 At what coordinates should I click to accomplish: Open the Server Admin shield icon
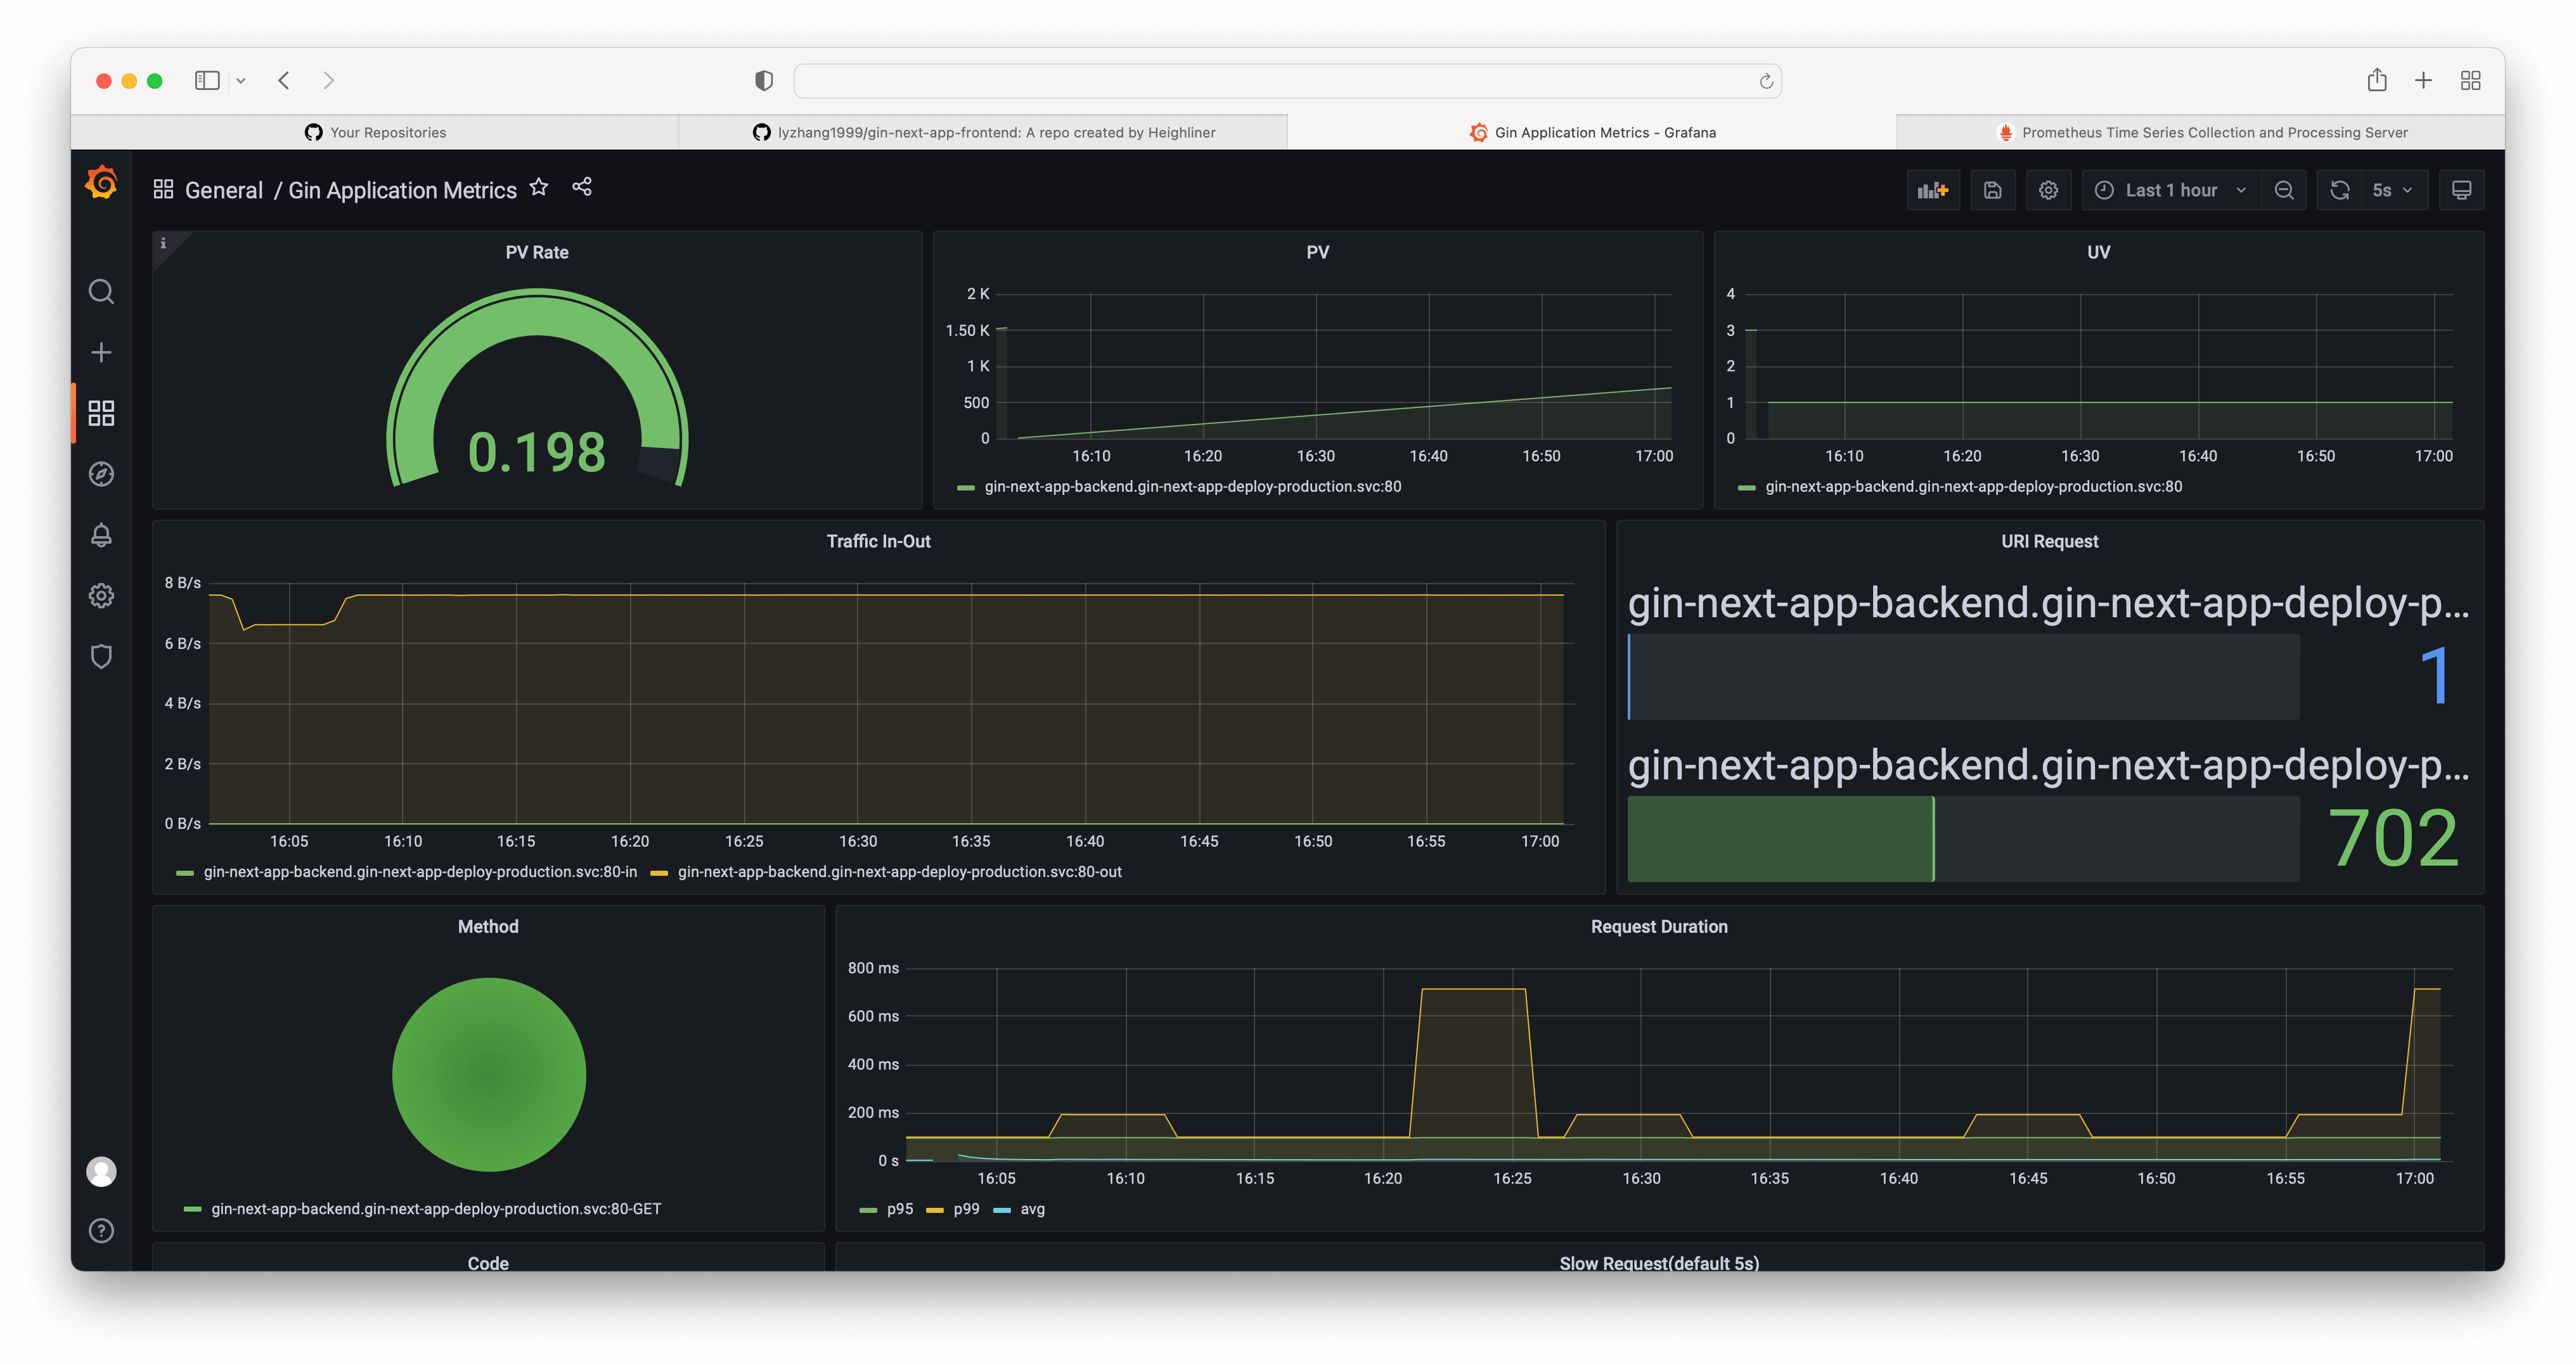101,656
